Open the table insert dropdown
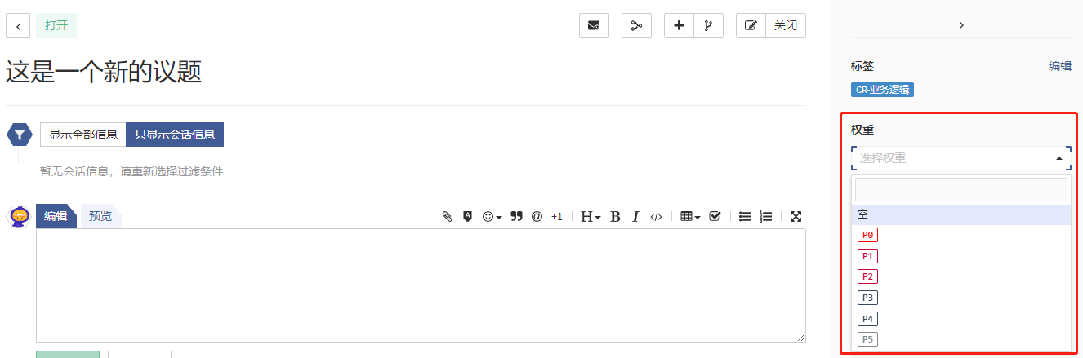1083x358 pixels. coord(690,217)
